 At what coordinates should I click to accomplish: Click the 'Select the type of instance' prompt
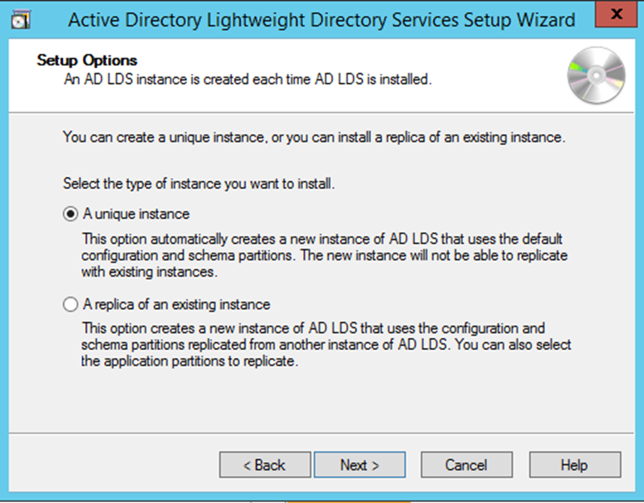point(198,184)
